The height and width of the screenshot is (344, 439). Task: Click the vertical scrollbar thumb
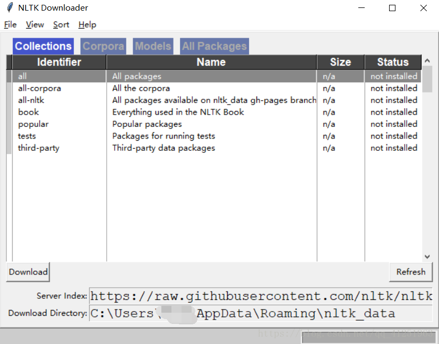[x=427, y=79]
